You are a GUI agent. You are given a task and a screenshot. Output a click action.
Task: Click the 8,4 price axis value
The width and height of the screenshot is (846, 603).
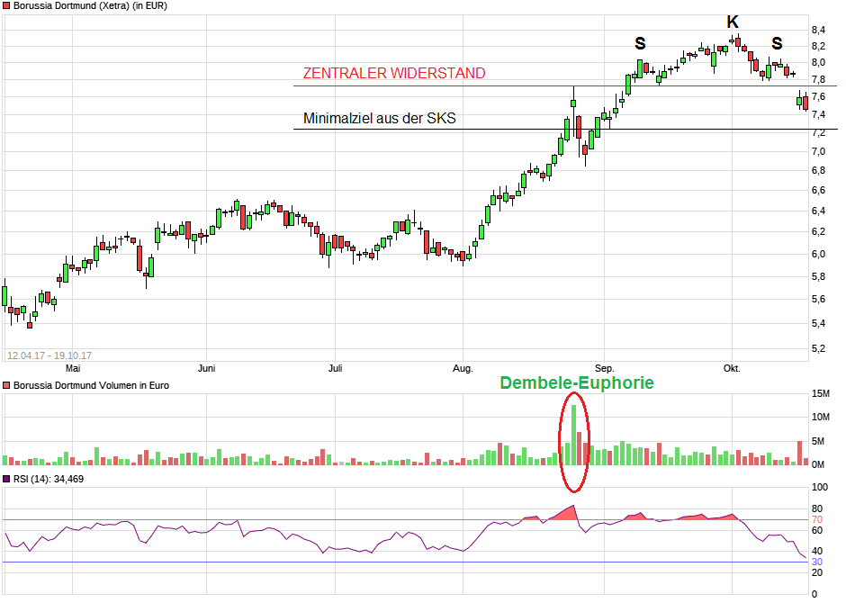818,31
